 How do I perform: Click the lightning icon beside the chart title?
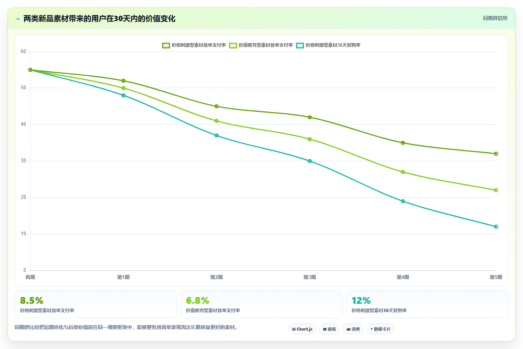click(18, 19)
